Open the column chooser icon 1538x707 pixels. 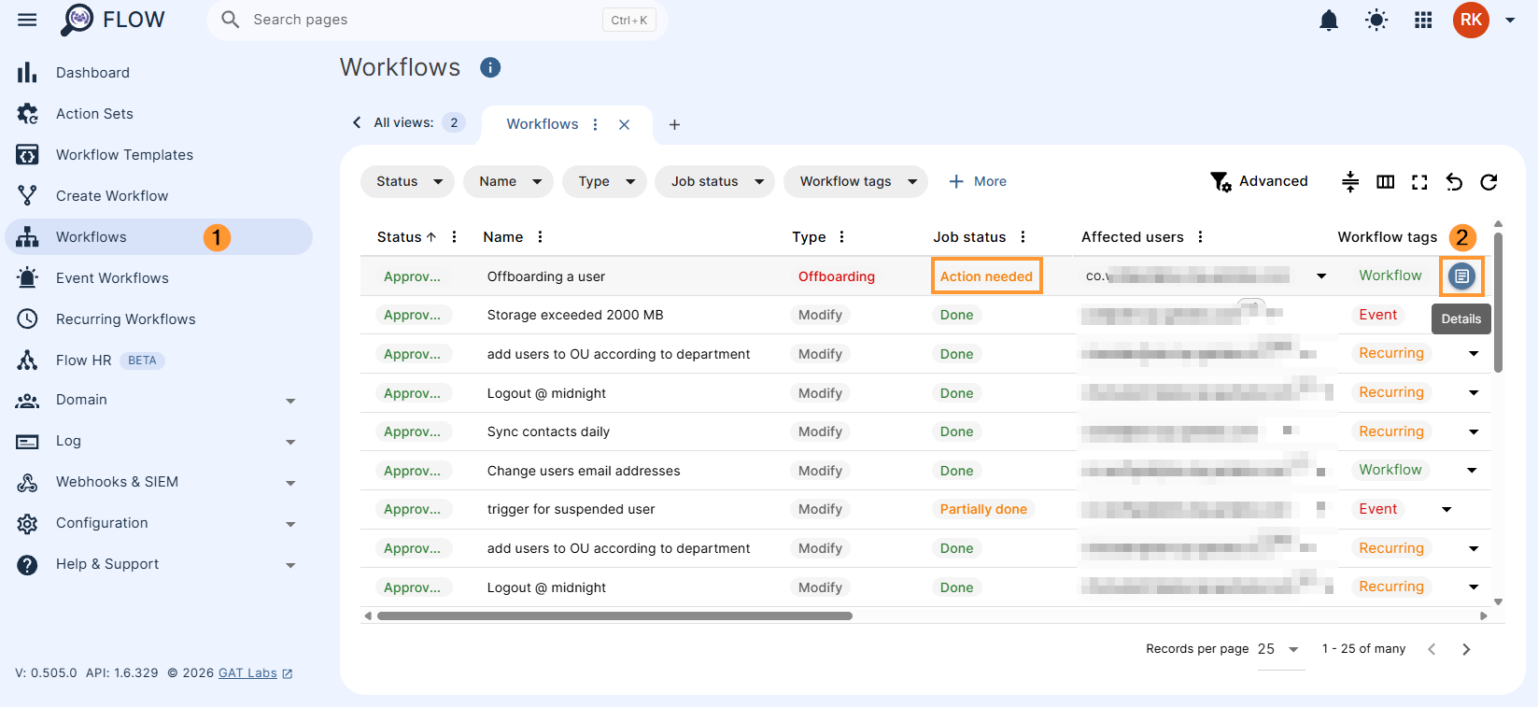pos(1385,182)
